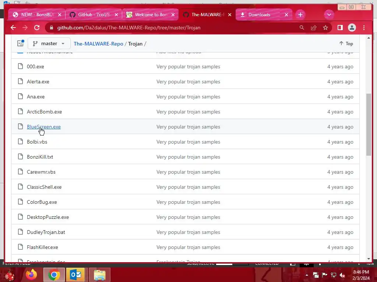Close the Welcome to Bonzi tab

click(173, 15)
